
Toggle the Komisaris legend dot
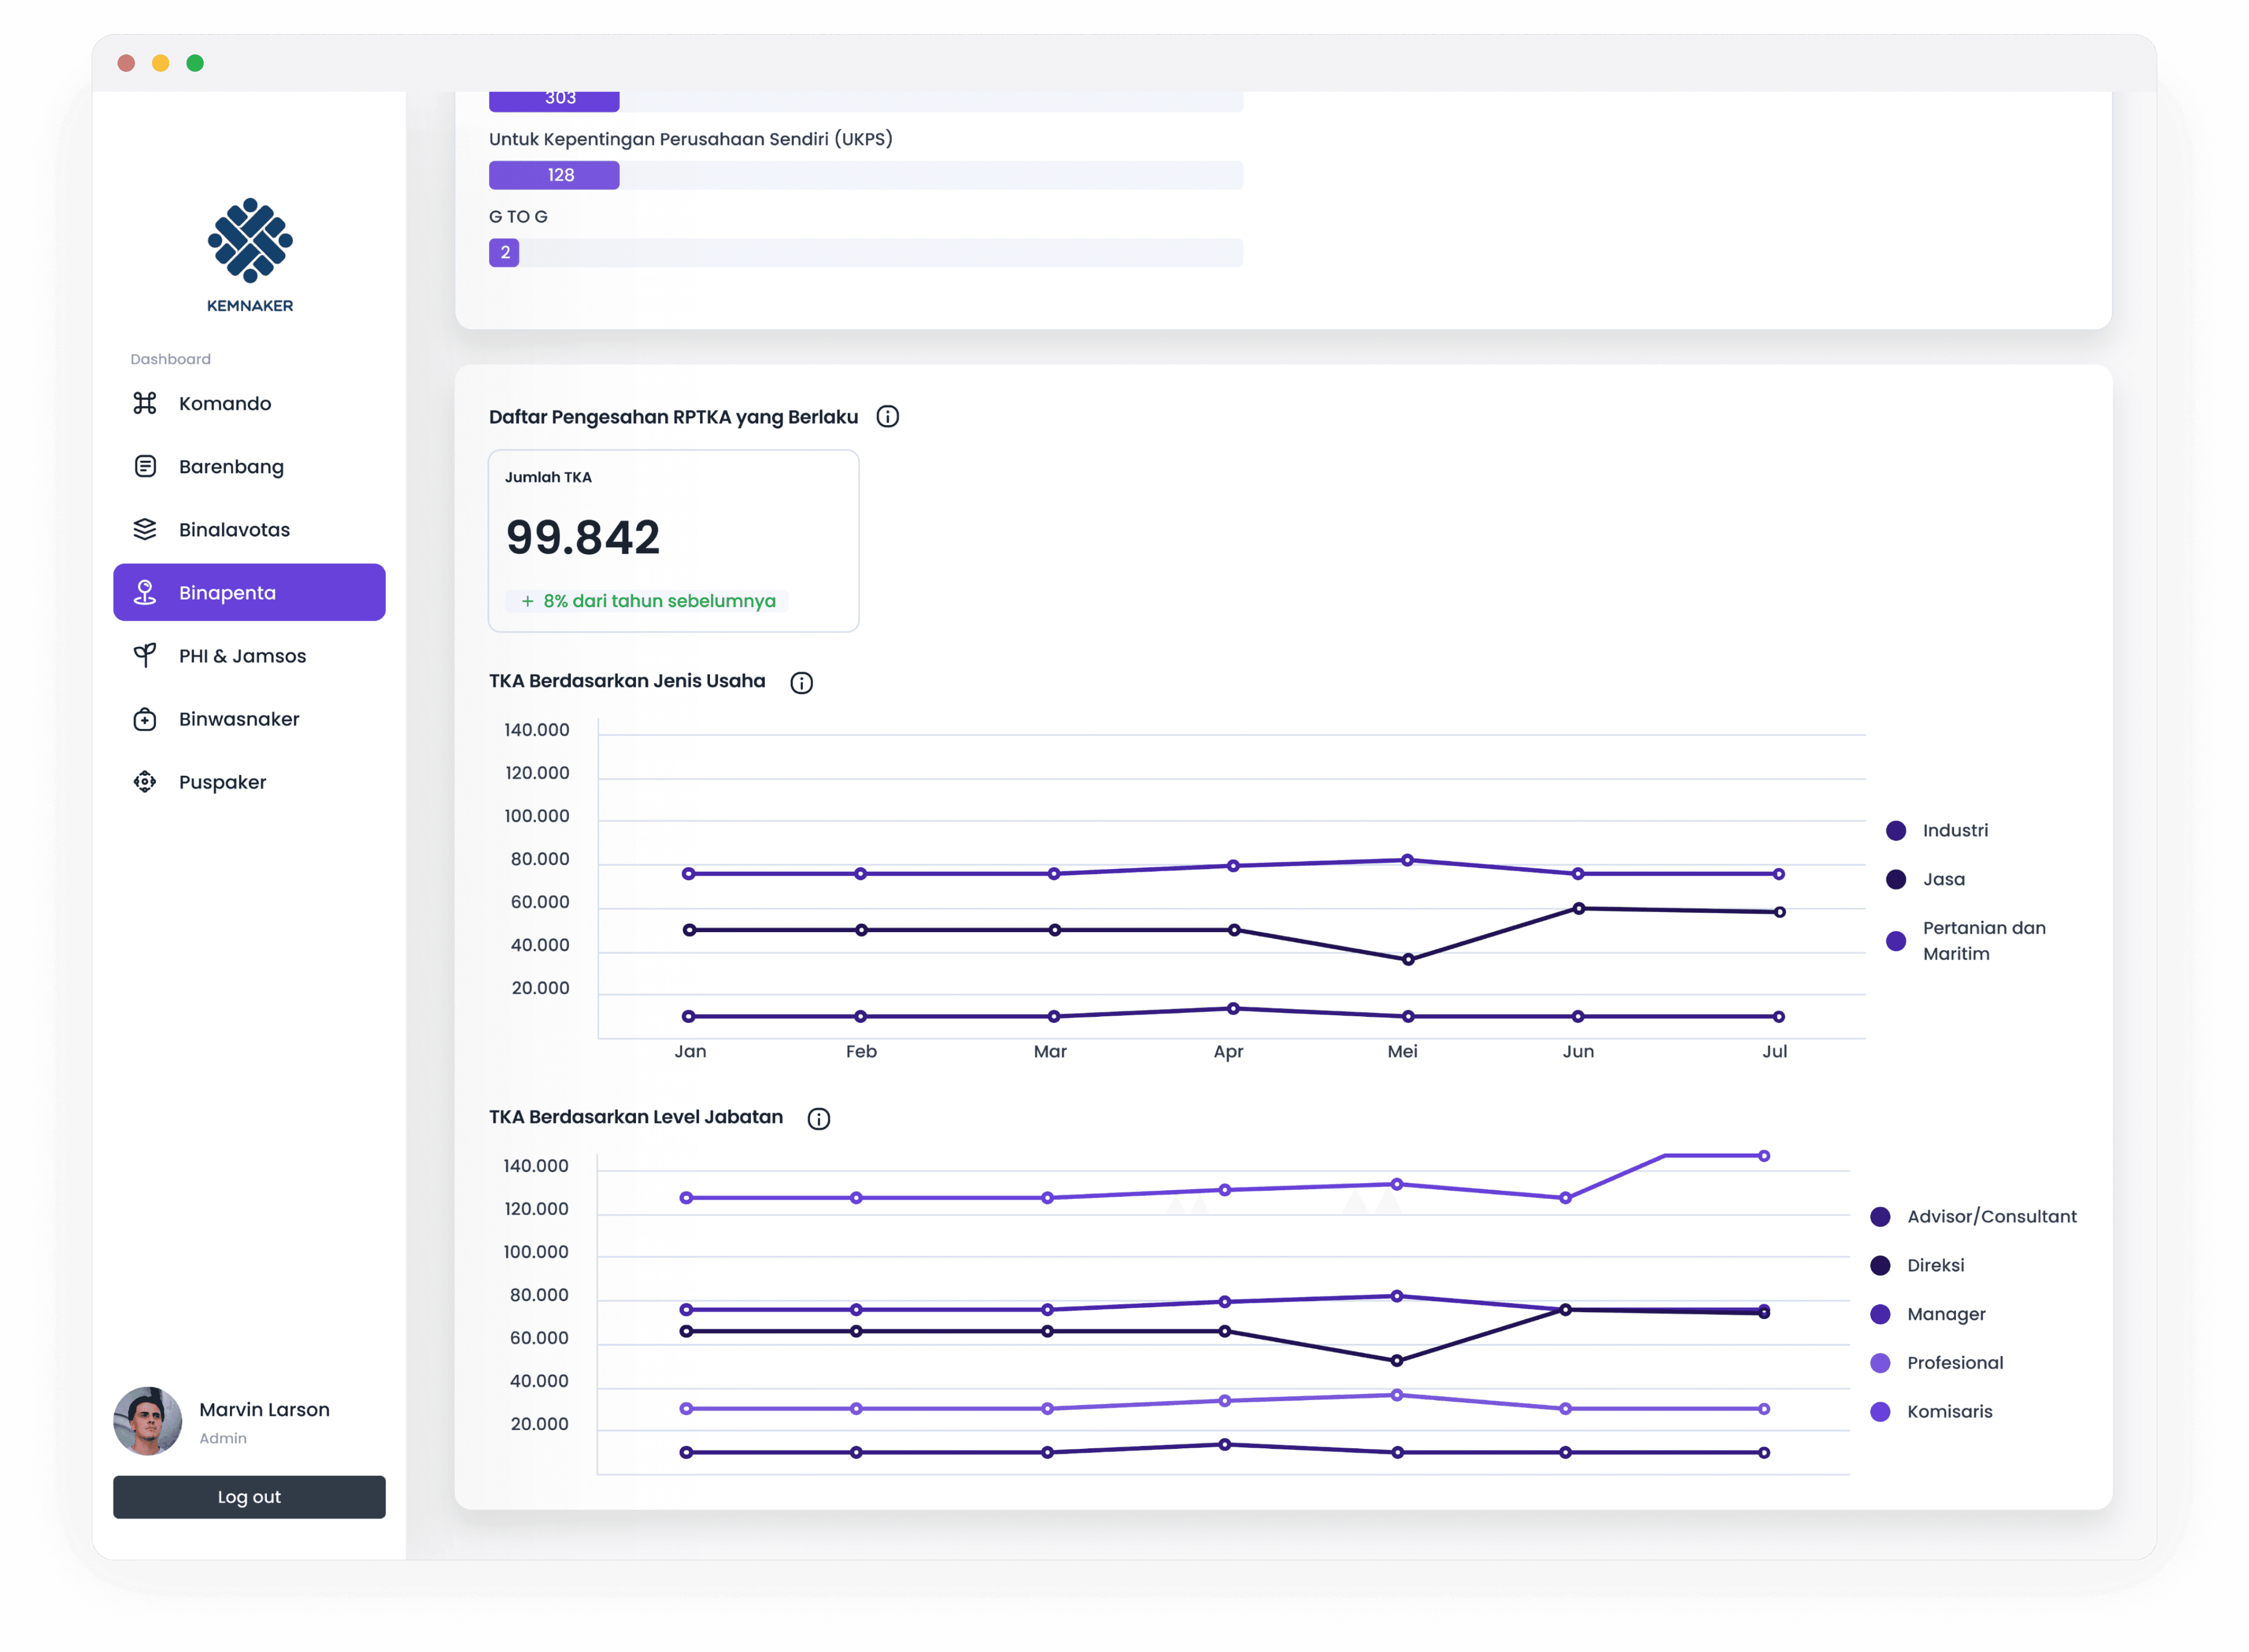1880,1411
